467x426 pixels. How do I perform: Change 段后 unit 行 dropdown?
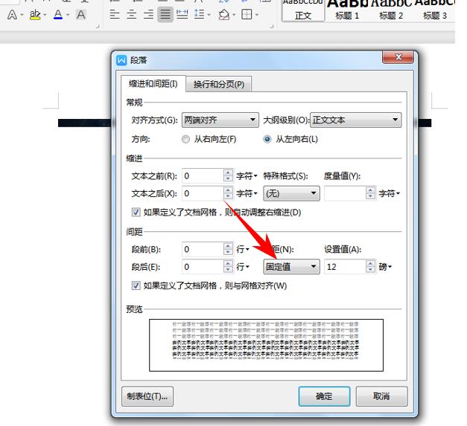point(243,267)
